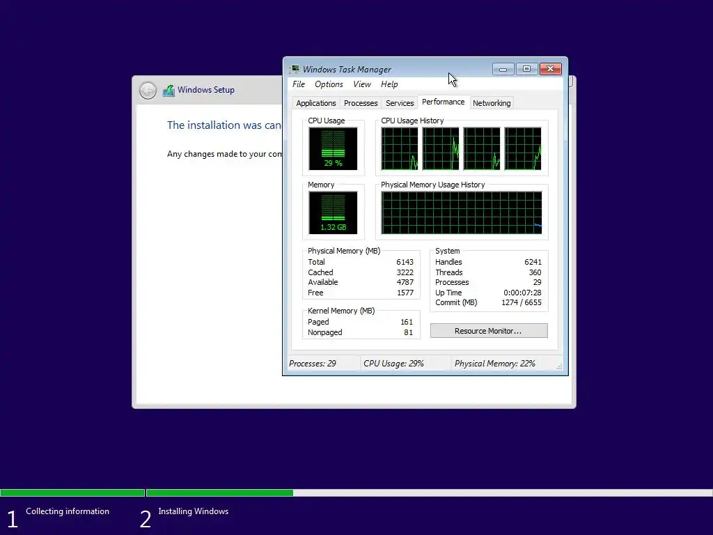Click the status bar Physical Memory: 22%
Viewport: 713px width, 535px height.
coord(495,364)
